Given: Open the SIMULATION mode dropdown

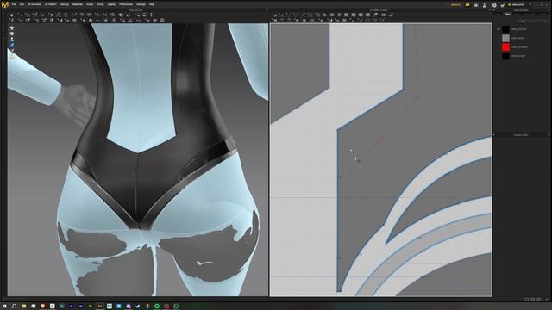Looking at the screenshot, I should click(x=521, y=5).
